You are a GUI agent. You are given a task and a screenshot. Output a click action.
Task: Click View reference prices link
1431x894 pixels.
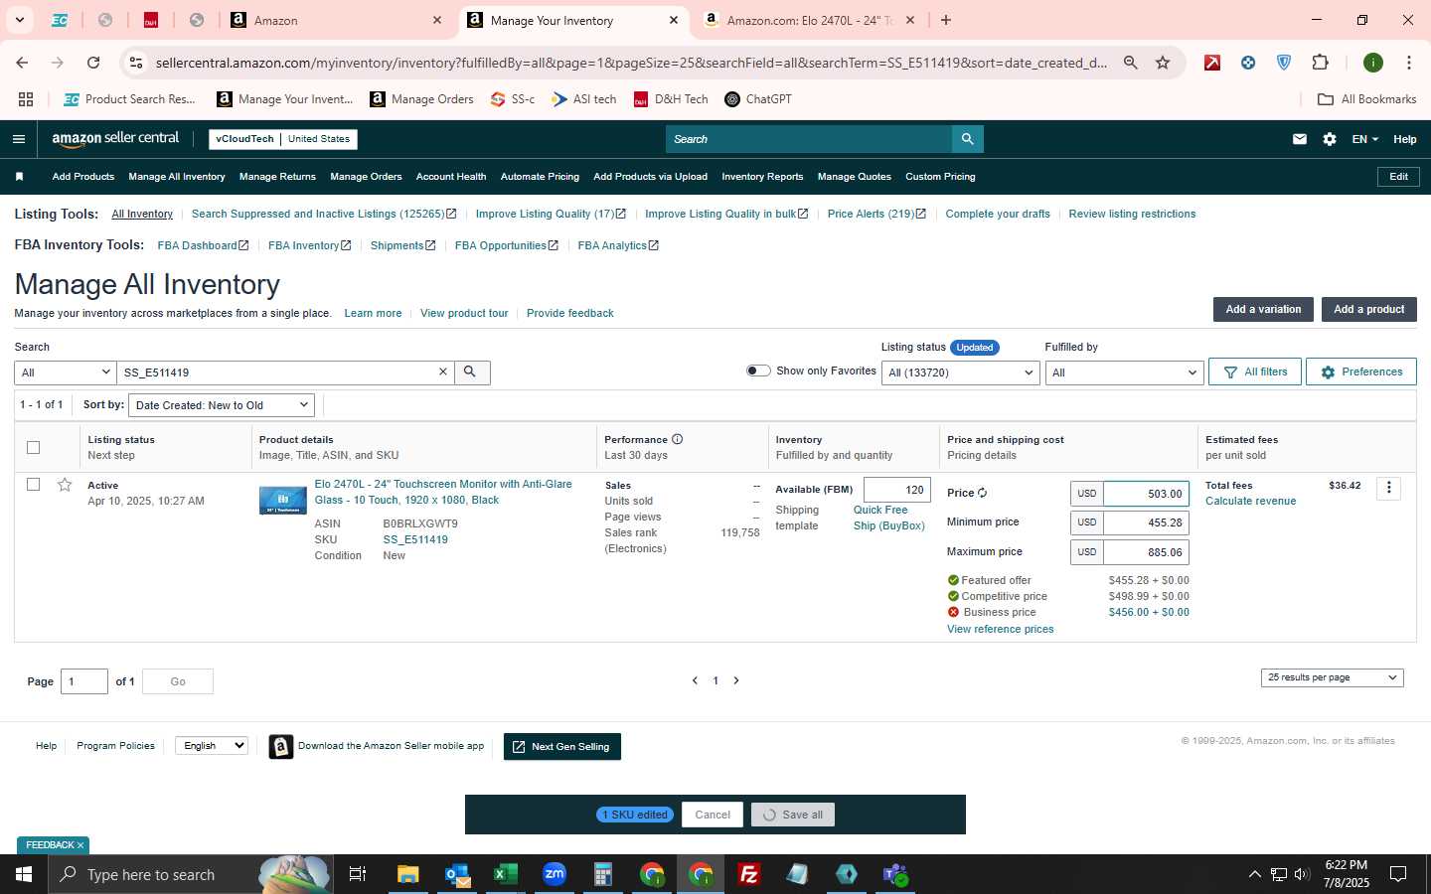pos(1000,630)
